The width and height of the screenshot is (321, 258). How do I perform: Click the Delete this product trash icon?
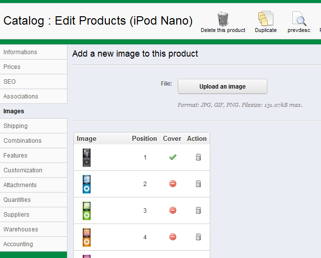(223, 19)
